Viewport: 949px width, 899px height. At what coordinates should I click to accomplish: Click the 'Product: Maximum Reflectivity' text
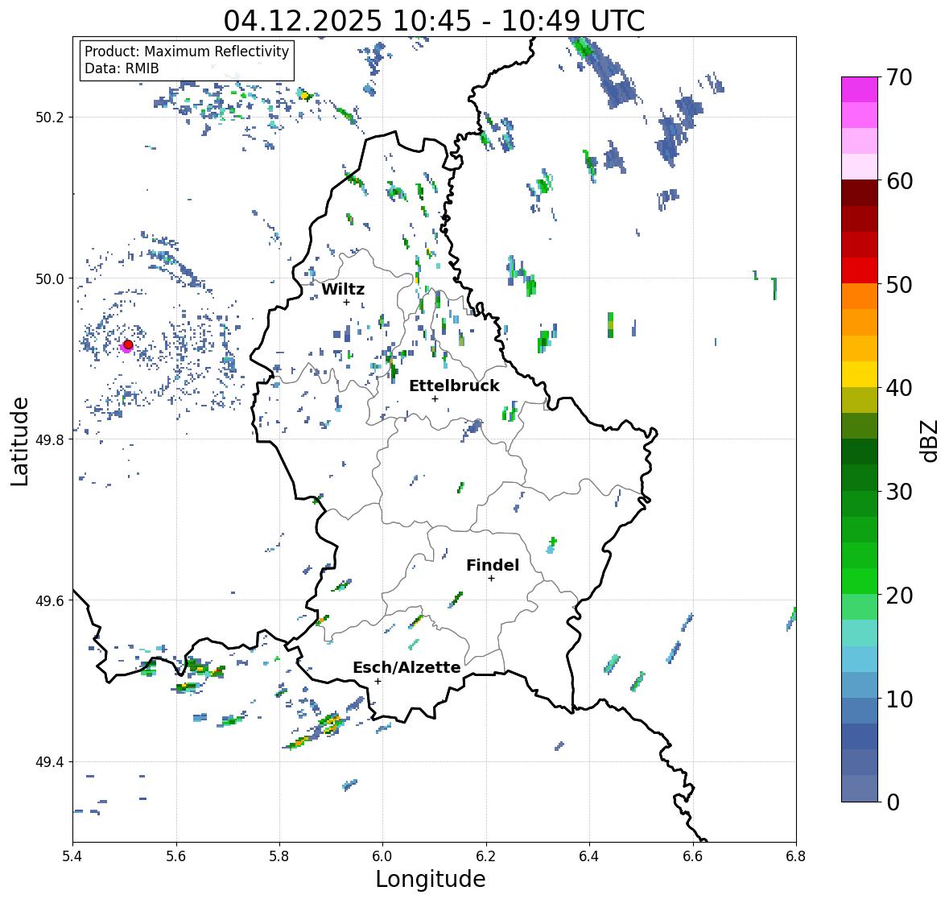pyautogui.click(x=187, y=52)
